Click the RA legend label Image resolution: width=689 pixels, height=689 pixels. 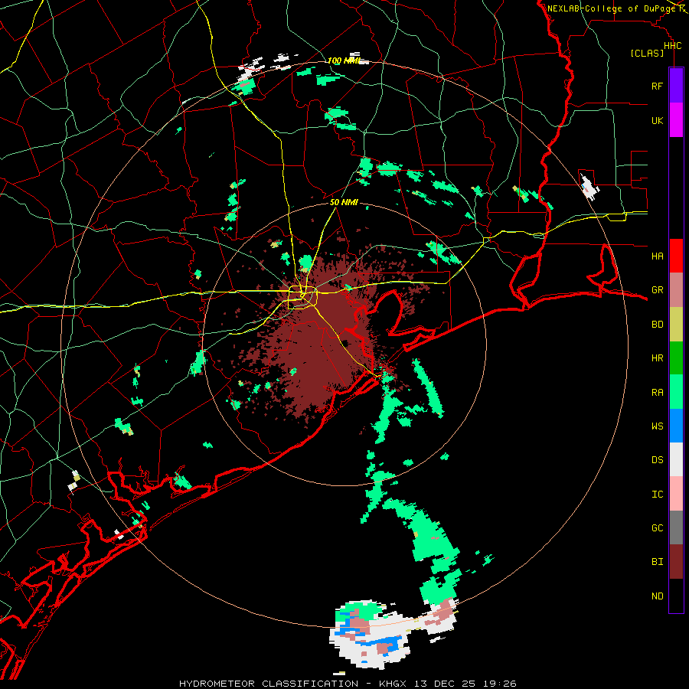pos(657,393)
